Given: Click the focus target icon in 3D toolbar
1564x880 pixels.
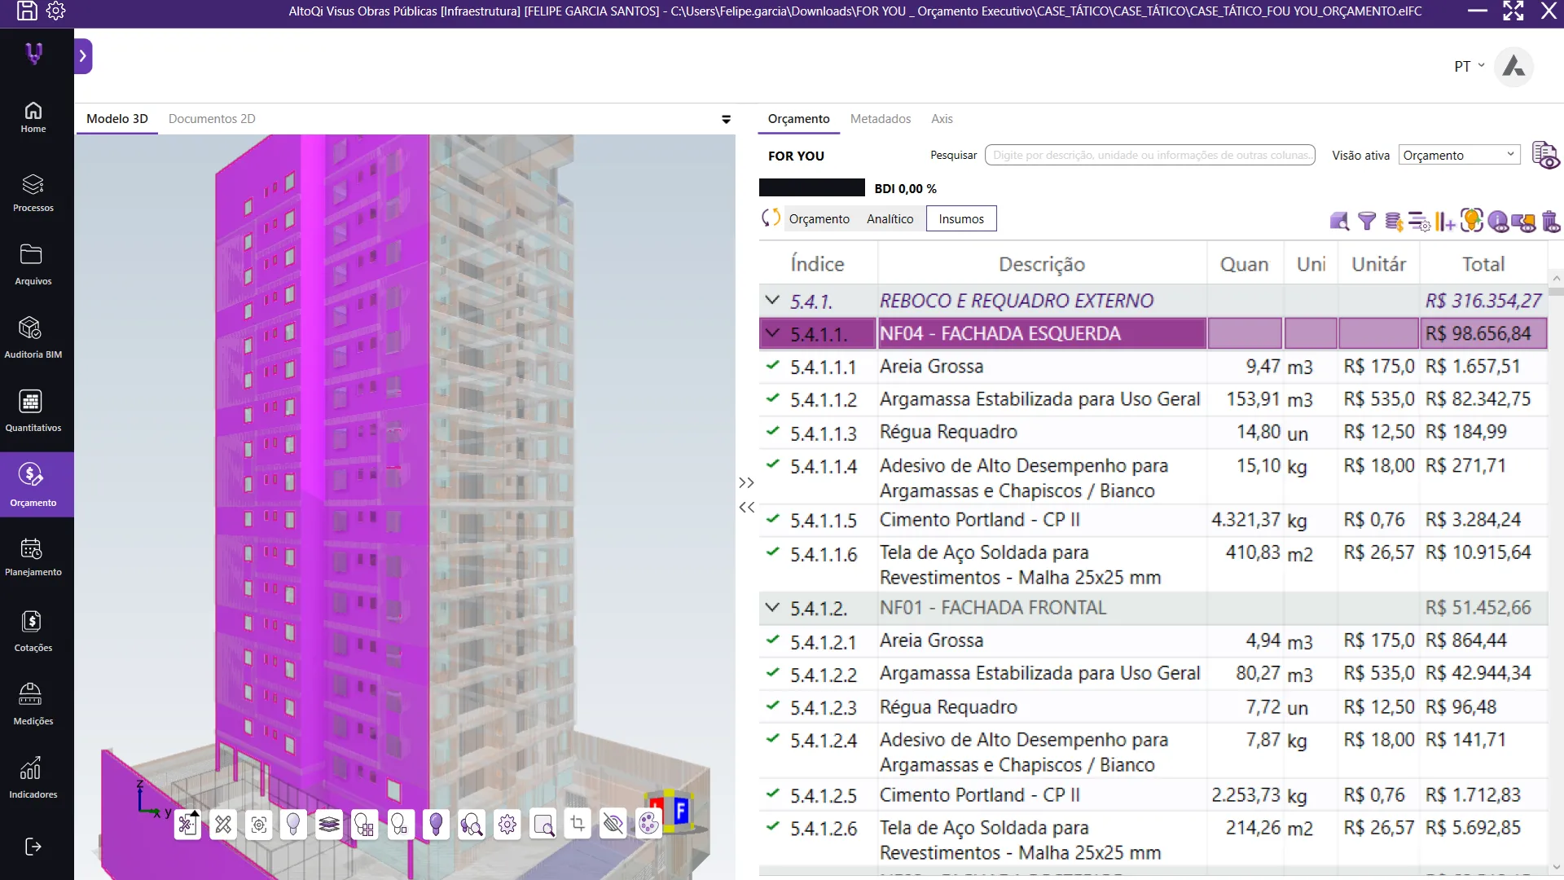Looking at the screenshot, I should pyautogui.click(x=258, y=825).
